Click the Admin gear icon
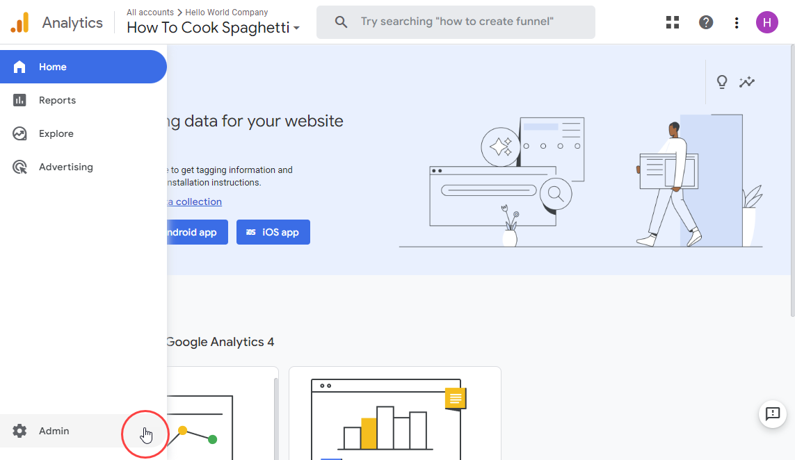Image resolution: width=795 pixels, height=460 pixels. [x=19, y=431]
